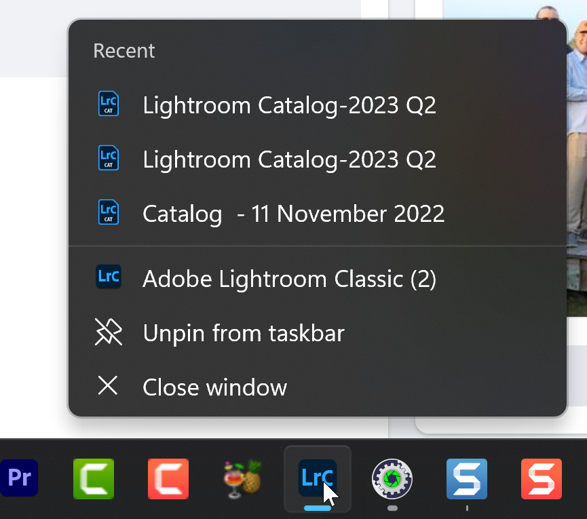Launch HandBrake from the taskbar
The width and height of the screenshot is (587, 519).
(242, 478)
